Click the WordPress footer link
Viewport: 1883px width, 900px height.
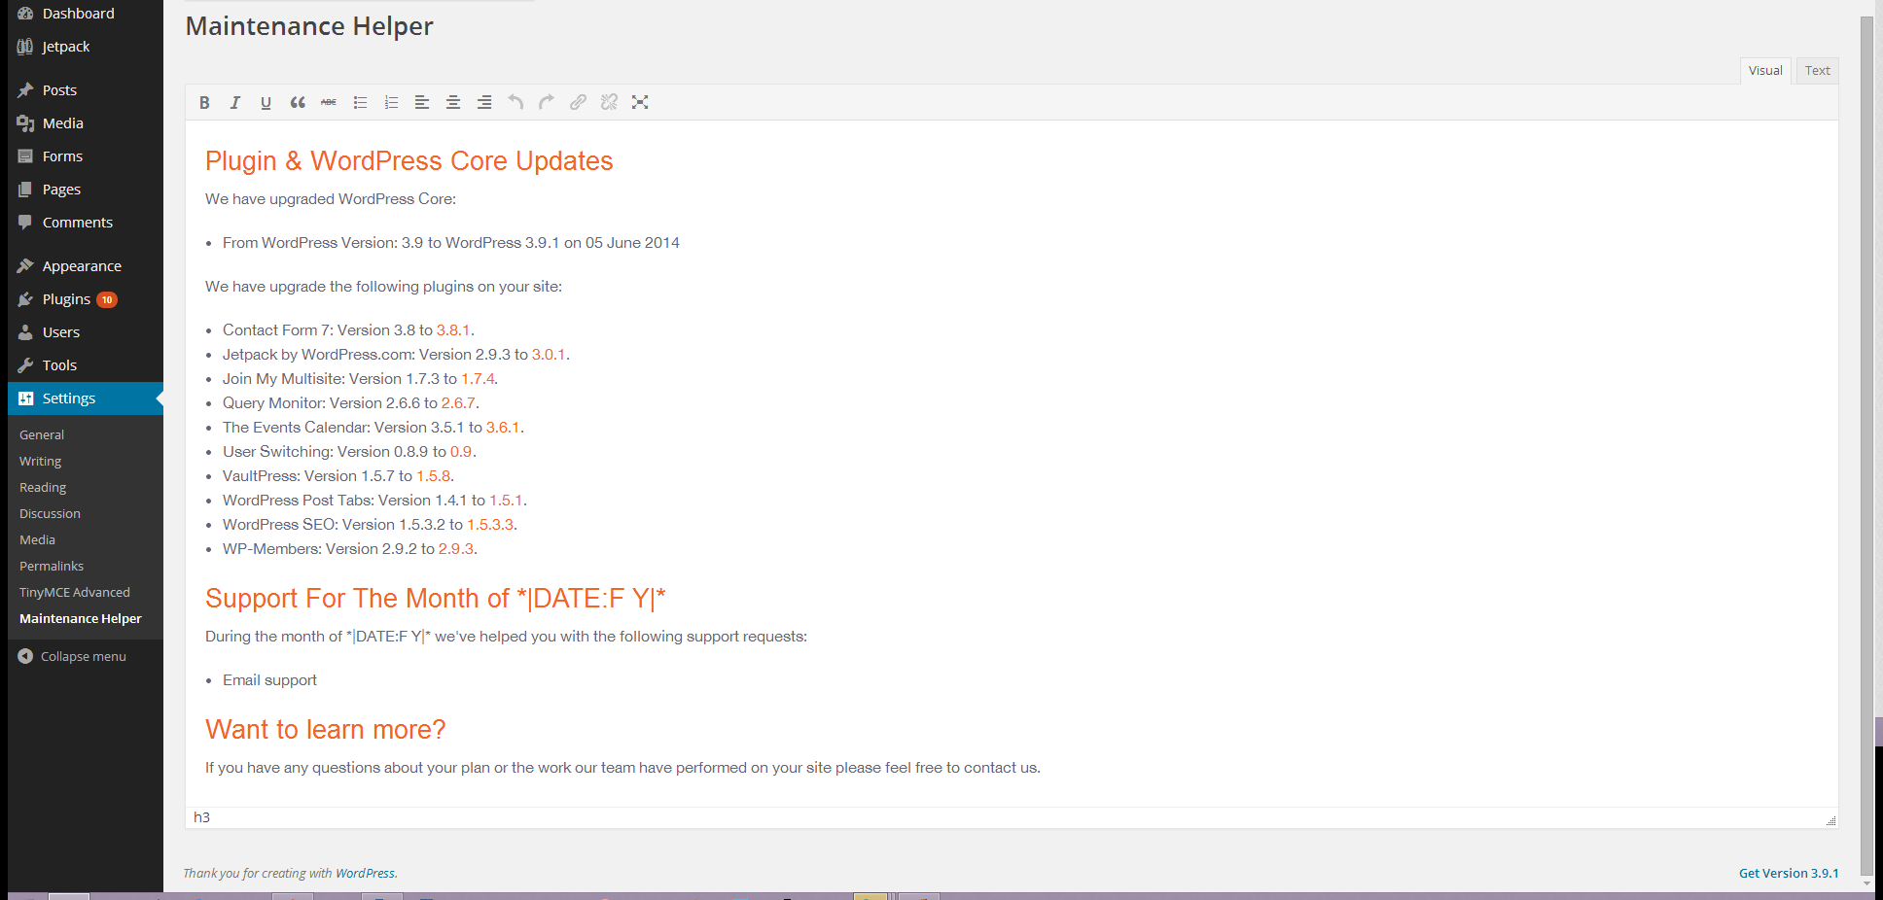click(x=365, y=874)
